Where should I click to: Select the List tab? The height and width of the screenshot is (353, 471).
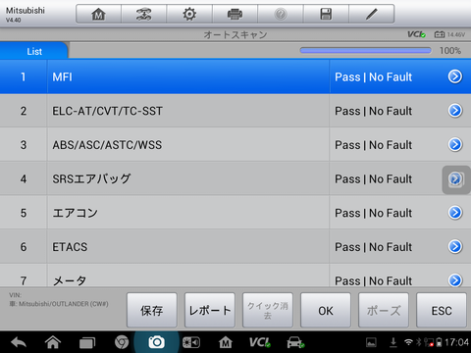point(34,51)
